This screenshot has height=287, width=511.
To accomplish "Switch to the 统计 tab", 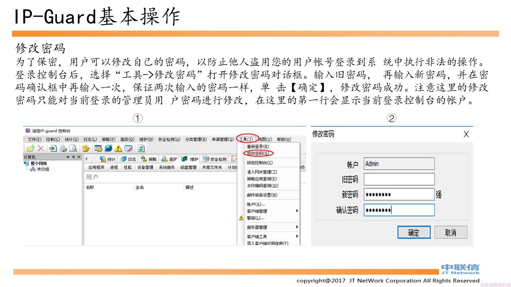I will [x=107, y=159].
